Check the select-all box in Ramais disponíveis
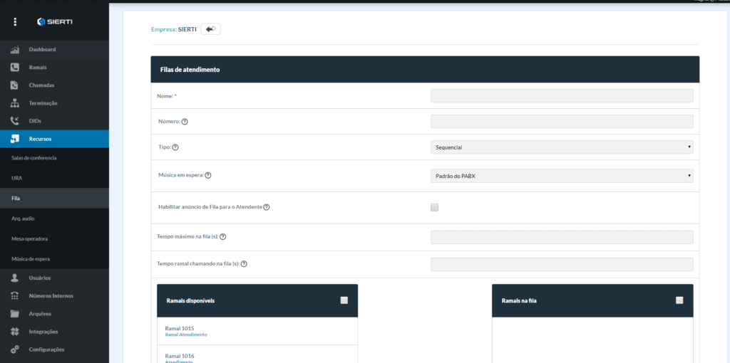This screenshot has width=730, height=363. [x=344, y=300]
